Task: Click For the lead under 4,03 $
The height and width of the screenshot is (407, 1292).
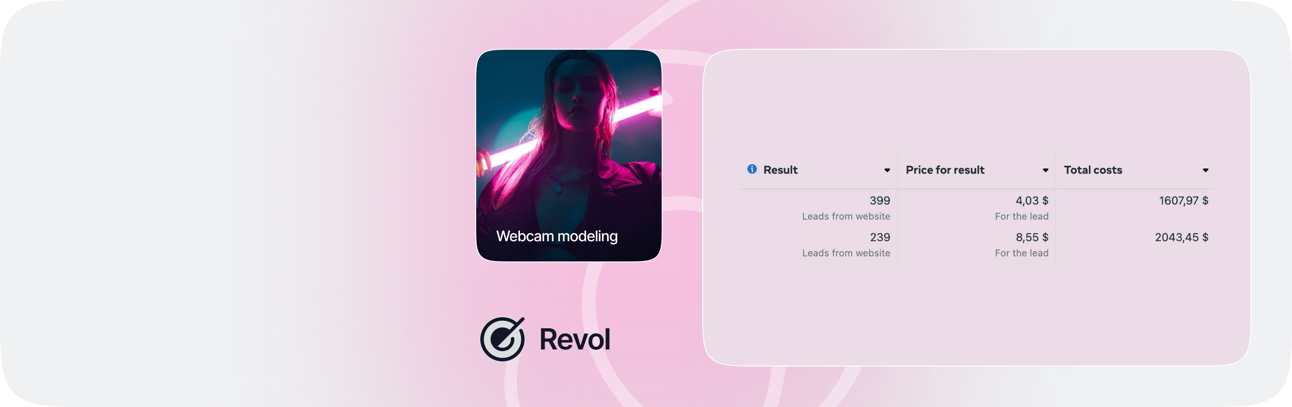Action: (1022, 216)
